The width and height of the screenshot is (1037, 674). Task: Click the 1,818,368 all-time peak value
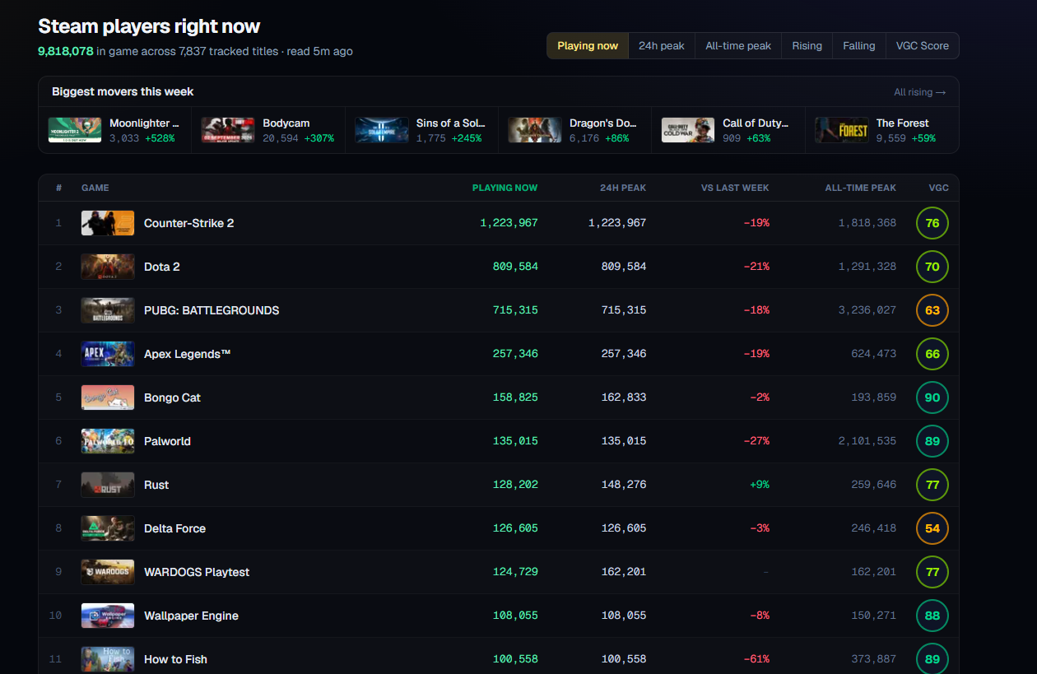(867, 223)
